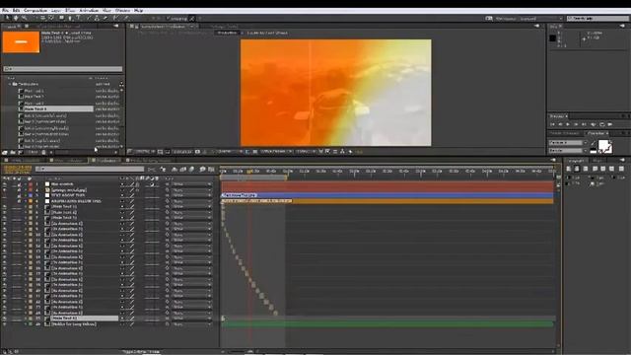Click timeline current time display

coord(18,168)
